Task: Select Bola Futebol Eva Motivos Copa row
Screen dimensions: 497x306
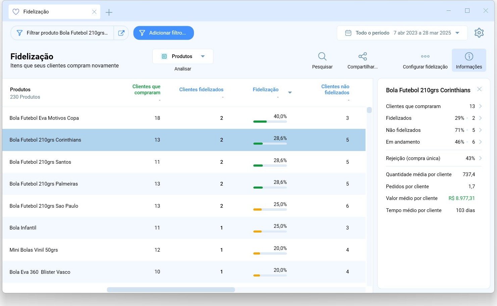Action: click(184, 118)
